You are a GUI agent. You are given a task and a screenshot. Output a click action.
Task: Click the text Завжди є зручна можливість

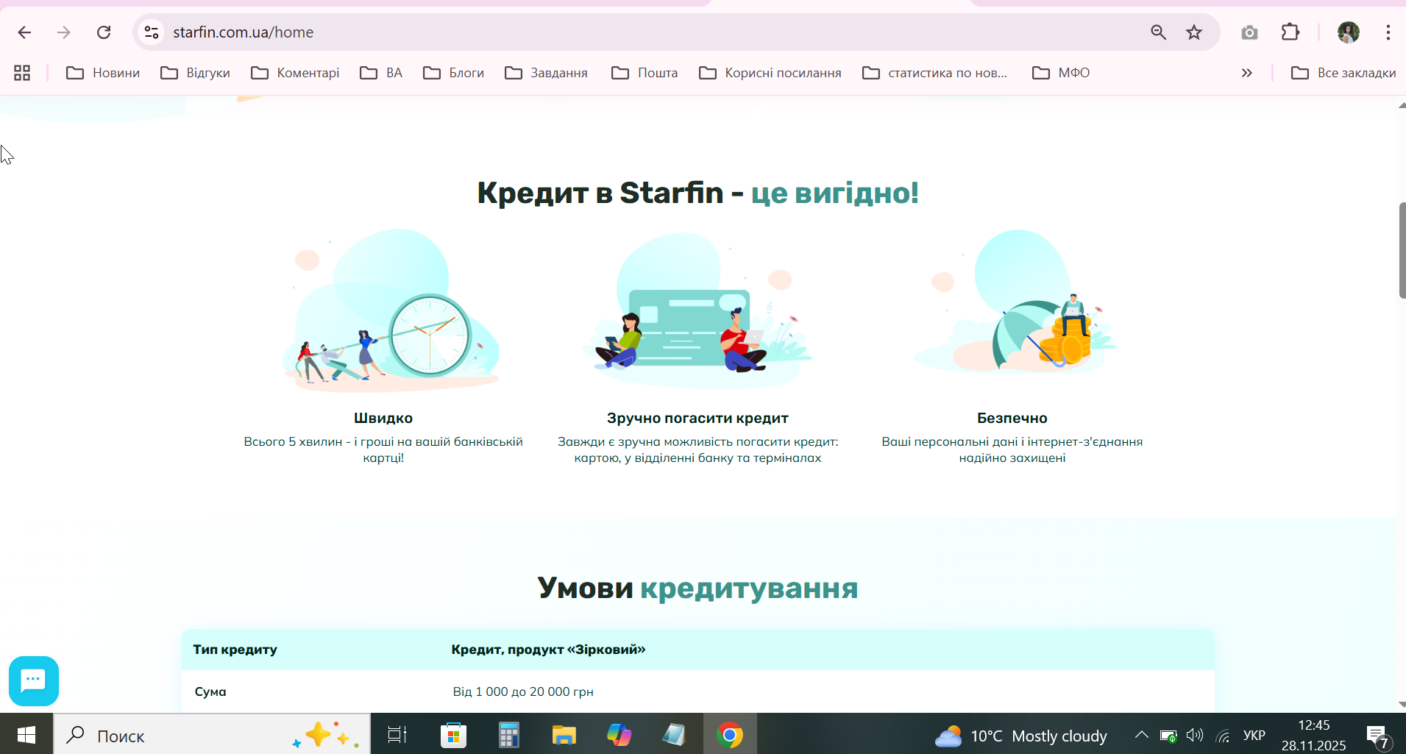(697, 449)
